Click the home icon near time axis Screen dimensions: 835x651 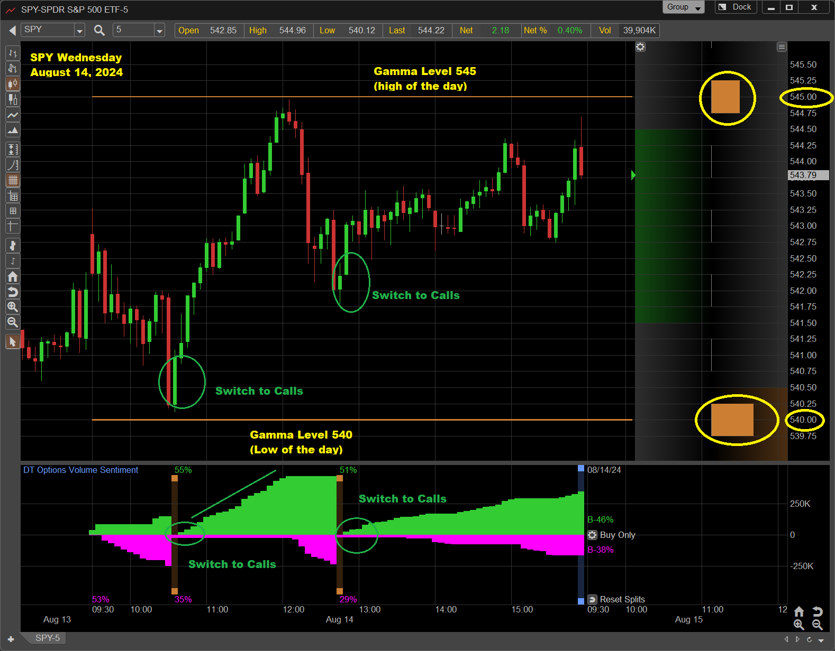(x=799, y=612)
